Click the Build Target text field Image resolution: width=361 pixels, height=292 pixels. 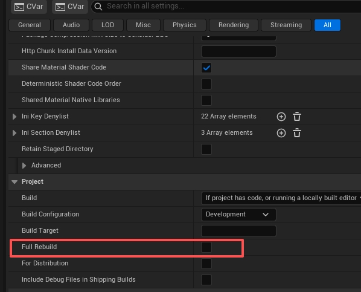tap(238, 231)
